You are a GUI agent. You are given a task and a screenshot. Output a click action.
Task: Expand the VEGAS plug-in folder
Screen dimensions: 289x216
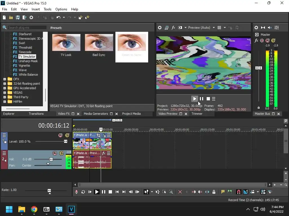5,93
